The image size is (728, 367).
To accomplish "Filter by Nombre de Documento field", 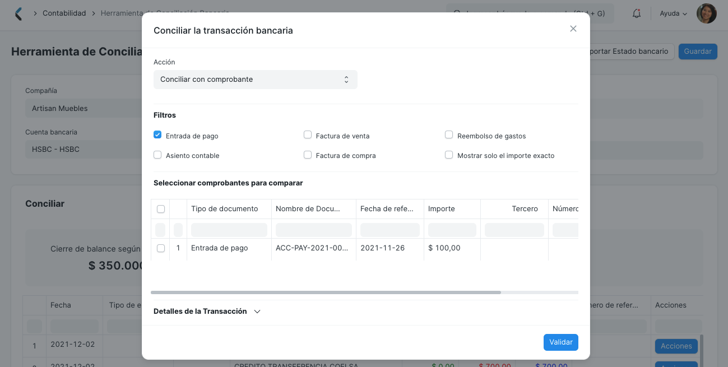I will 314,230.
